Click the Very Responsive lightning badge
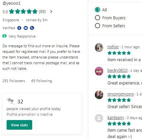The image size is (142, 139). (5, 36)
